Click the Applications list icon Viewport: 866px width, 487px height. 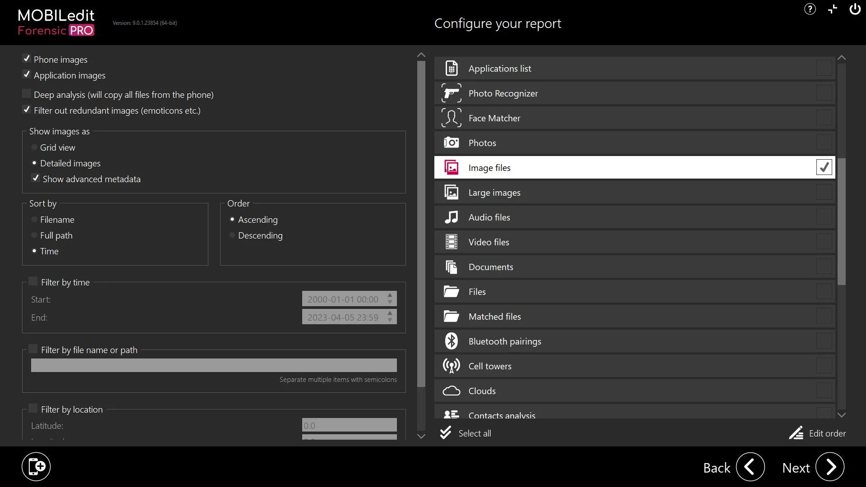tap(451, 68)
